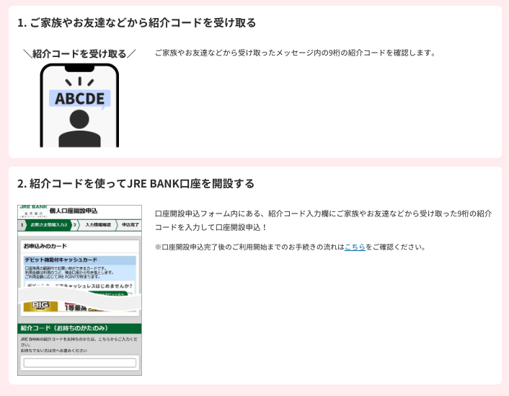
Task: Select 入力情報確認 step in progress bar
Action: tap(97, 225)
